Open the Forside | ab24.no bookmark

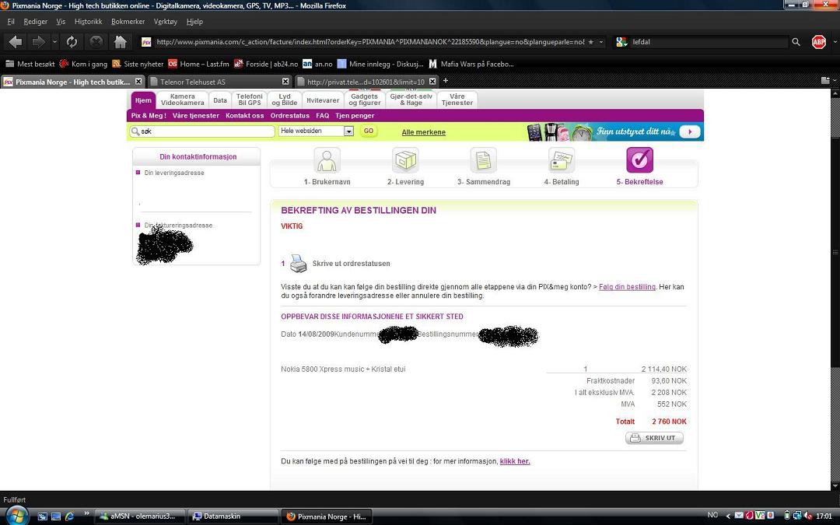[x=266, y=64]
